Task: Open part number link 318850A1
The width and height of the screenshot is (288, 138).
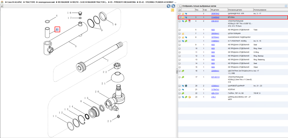Action: point(215,41)
